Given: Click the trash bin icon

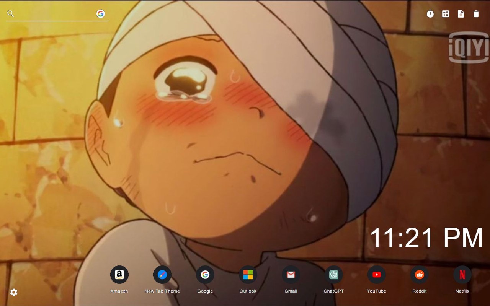Looking at the screenshot, I should [x=476, y=14].
